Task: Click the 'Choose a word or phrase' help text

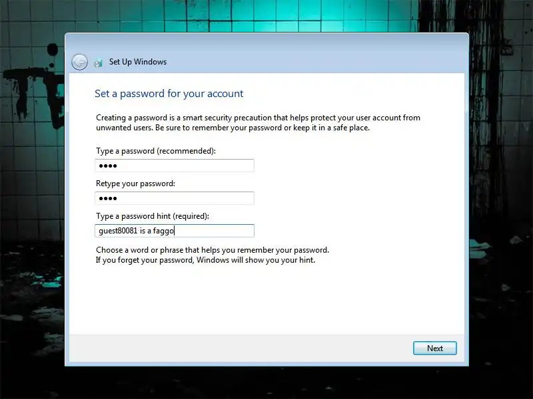Action: 213,250
